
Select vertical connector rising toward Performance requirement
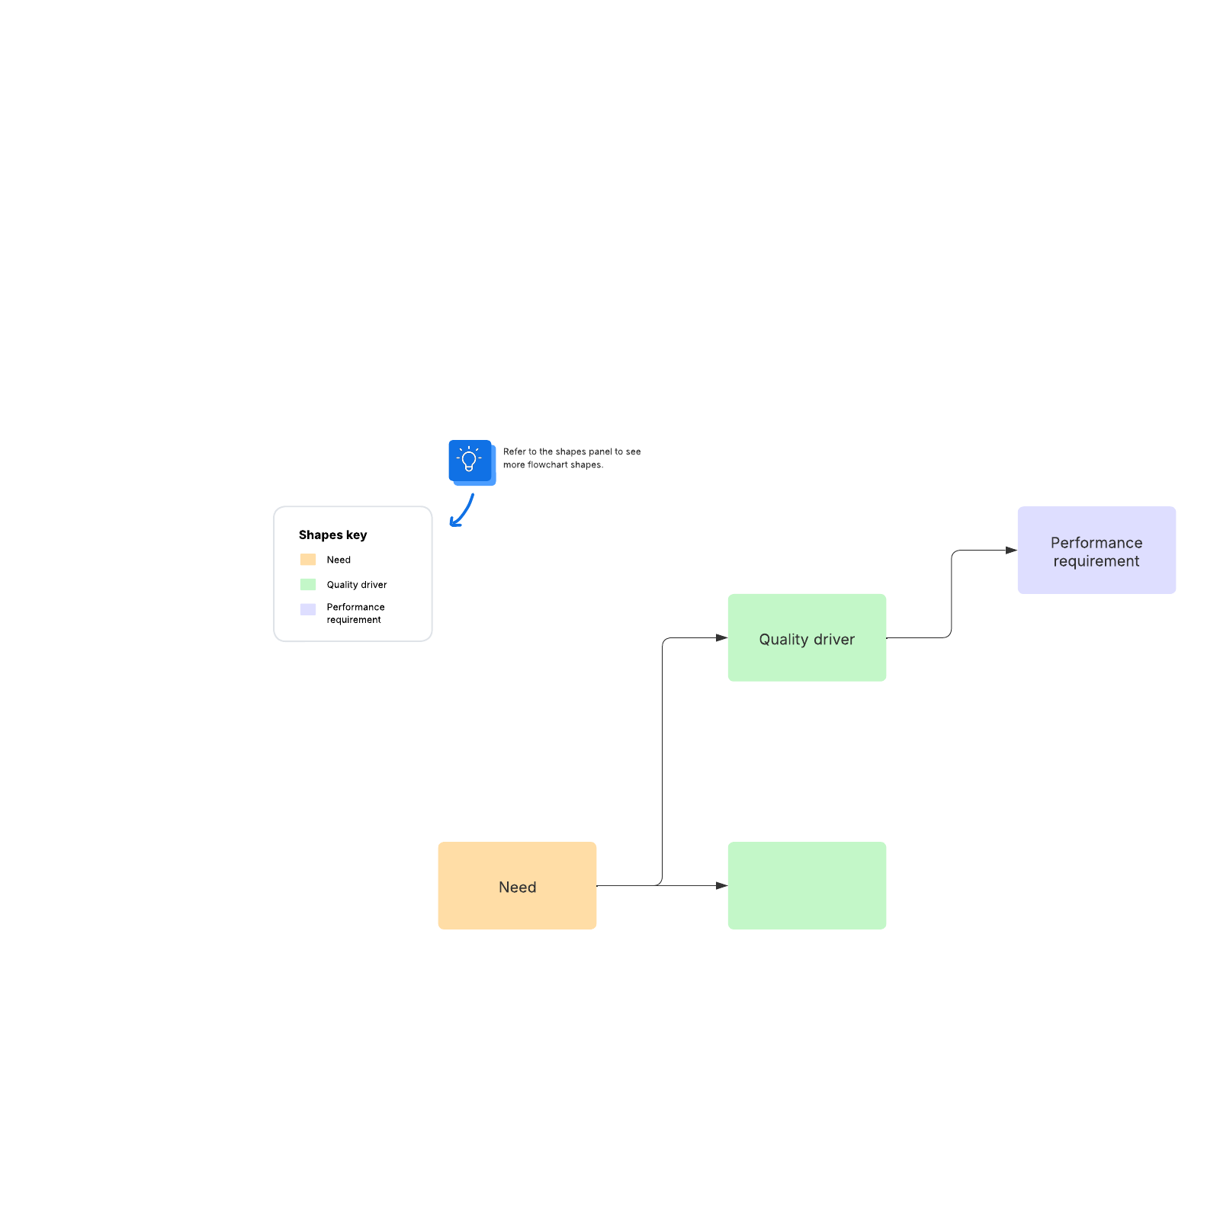952,595
